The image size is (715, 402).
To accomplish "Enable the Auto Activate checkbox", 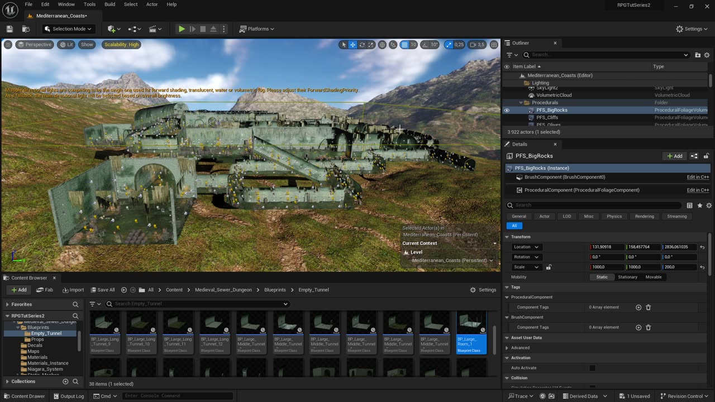I will coord(592,368).
